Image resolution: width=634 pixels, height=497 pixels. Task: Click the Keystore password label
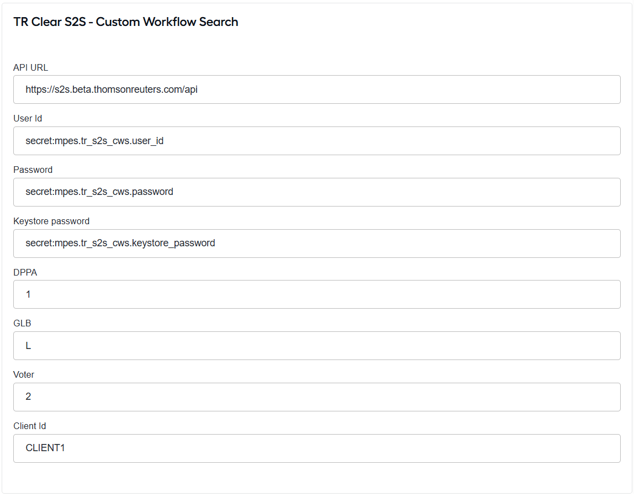click(51, 221)
